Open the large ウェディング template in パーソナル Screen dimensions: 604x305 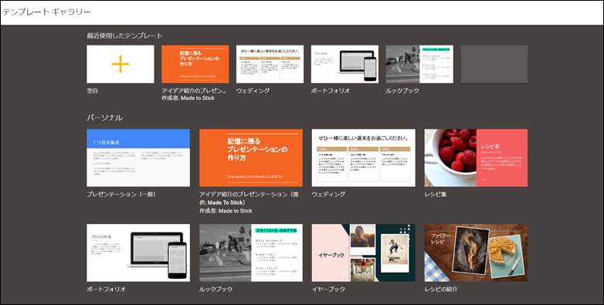pos(364,158)
